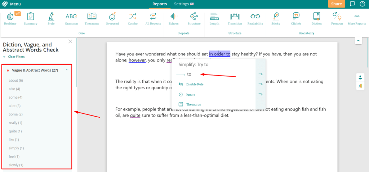
Task: Filter by 'feel (1)'
Action: 14,157
